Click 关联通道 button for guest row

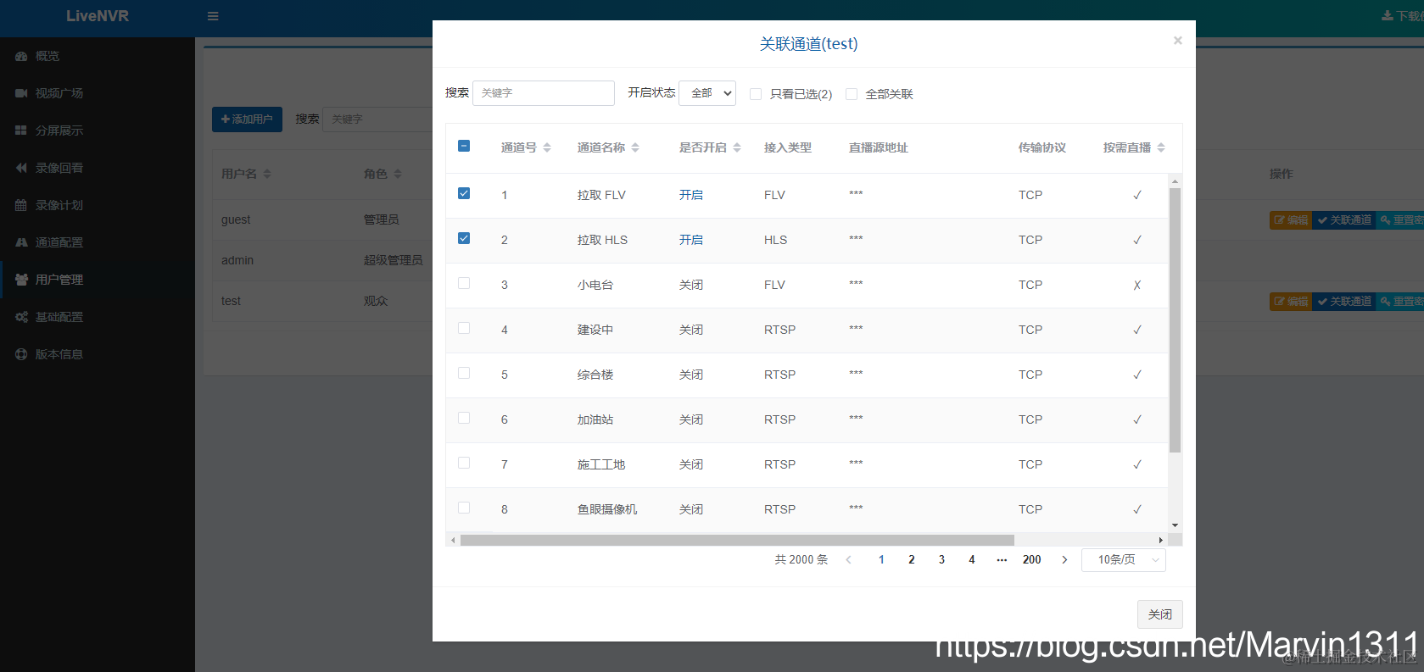point(1344,220)
